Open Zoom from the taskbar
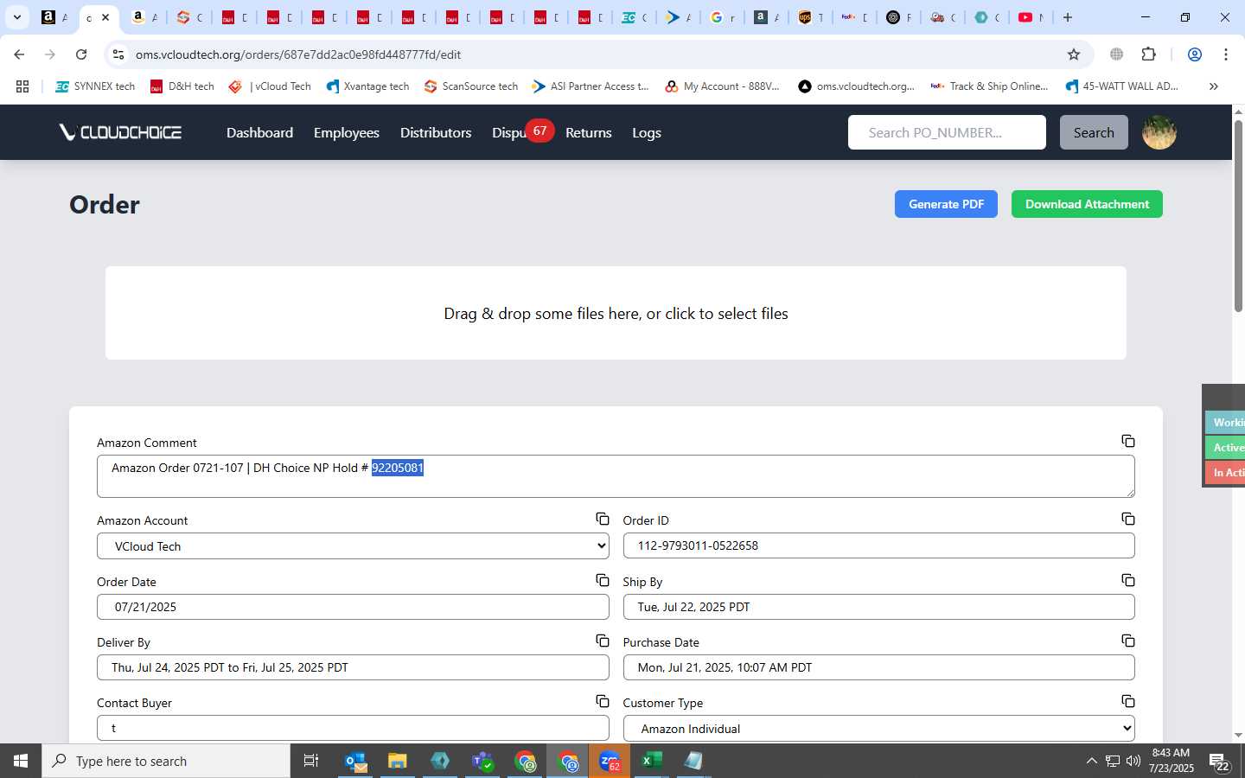Viewport: 1245px width, 778px height. (x=610, y=761)
